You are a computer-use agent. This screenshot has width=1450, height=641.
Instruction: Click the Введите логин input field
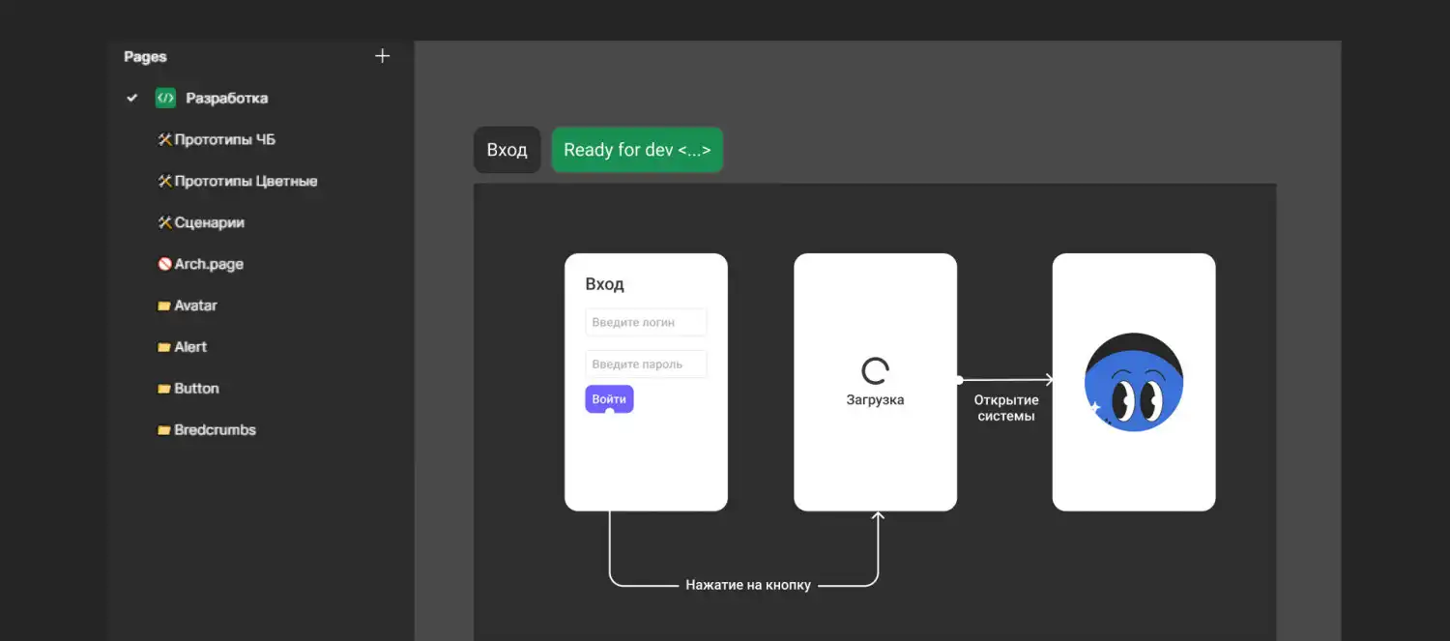(x=646, y=322)
